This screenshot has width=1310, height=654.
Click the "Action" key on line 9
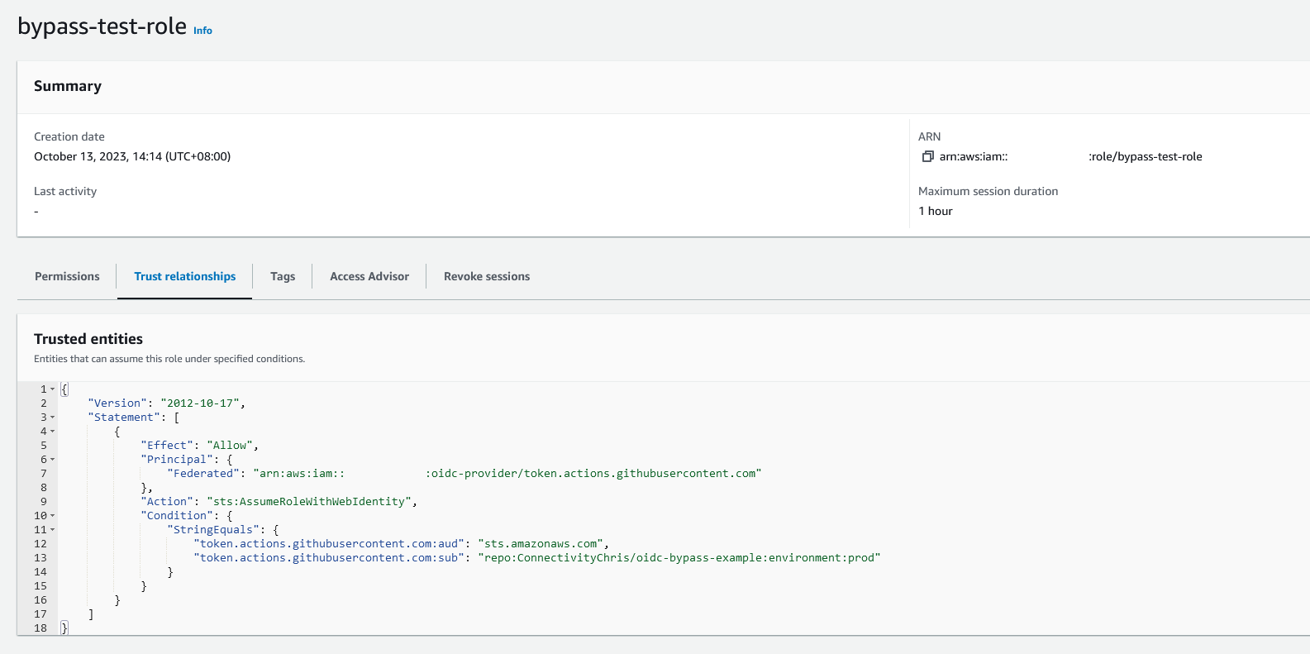click(x=167, y=501)
